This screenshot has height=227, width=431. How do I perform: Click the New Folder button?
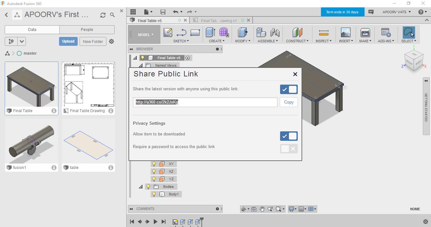(x=93, y=41)
